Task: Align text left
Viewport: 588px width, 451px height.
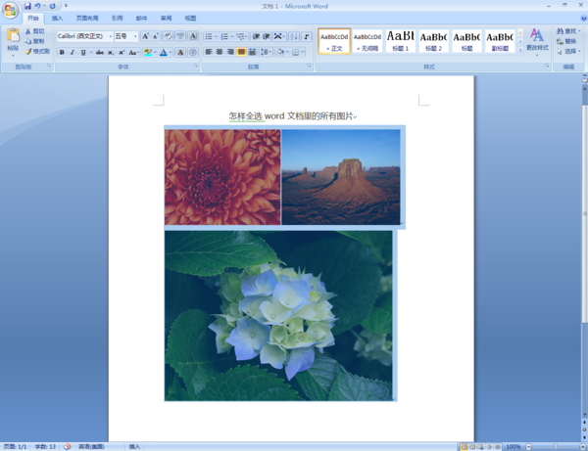Action: (x=209, y=52)
